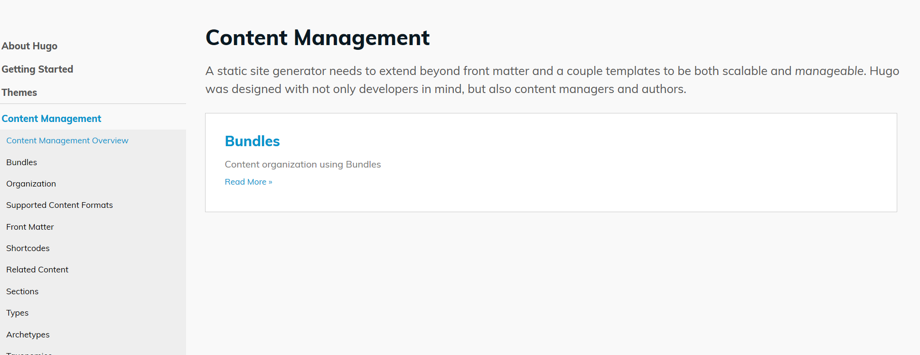Click the Bundles card description text
Image resolution: width=920 pixels, height=355 pixels.
pos(302,164)
